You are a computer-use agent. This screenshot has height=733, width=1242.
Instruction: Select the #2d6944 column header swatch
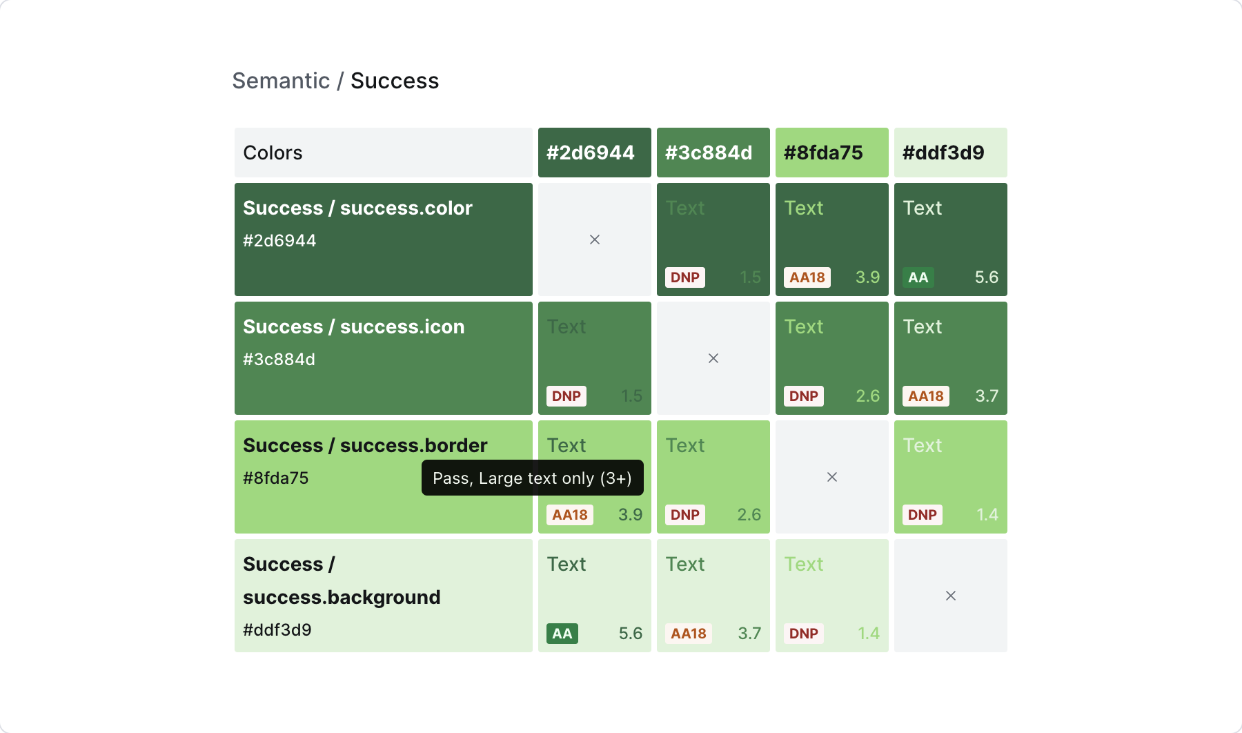click(x=594, y=153)
